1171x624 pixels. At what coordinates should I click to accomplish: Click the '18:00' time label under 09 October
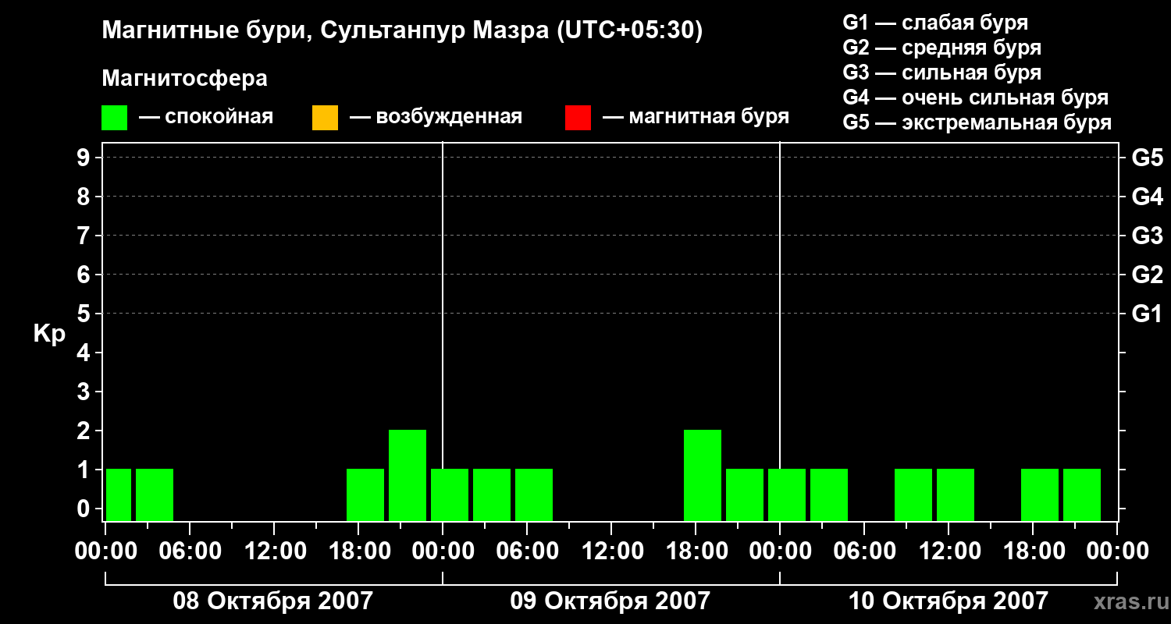point(696,551)
